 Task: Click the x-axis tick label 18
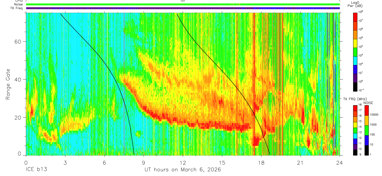[261, 163]
